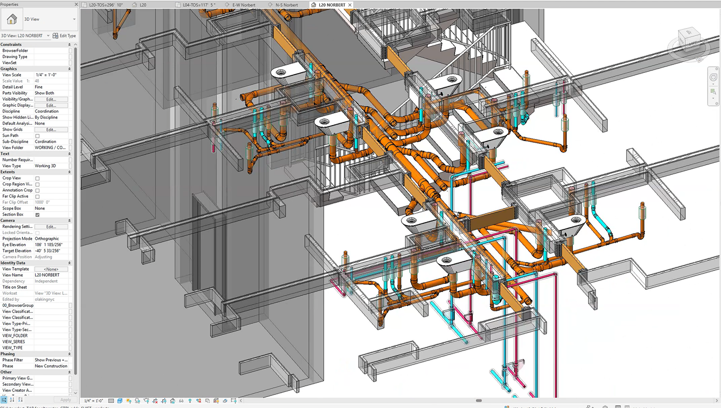The width and height of the screenshot is (721, 408).
Task: Enable the Crop View checkbox
Action: 37,178
